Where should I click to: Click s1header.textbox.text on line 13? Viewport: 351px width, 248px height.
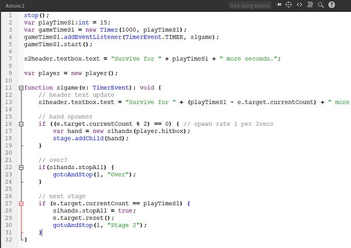[76, 102]
